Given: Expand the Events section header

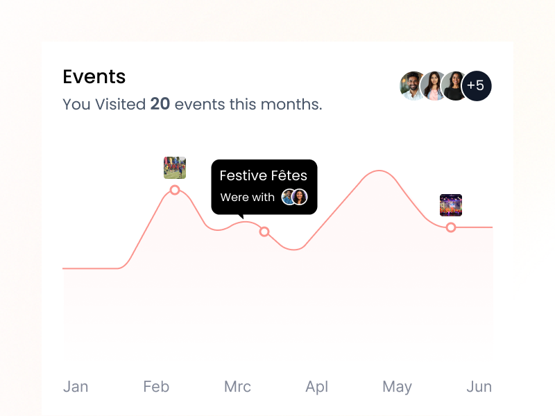Looking at the screenshot, I should (x=94, y=77).
